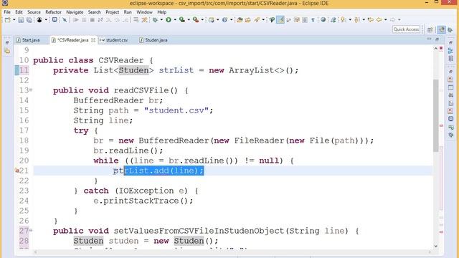Minimize the editor area button
Viewport: 459px width, 258px height.
pyautogui.click(x=429, y=39)
